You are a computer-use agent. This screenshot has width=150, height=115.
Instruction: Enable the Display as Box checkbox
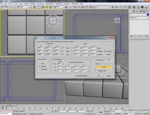click(x=96, y=71)
